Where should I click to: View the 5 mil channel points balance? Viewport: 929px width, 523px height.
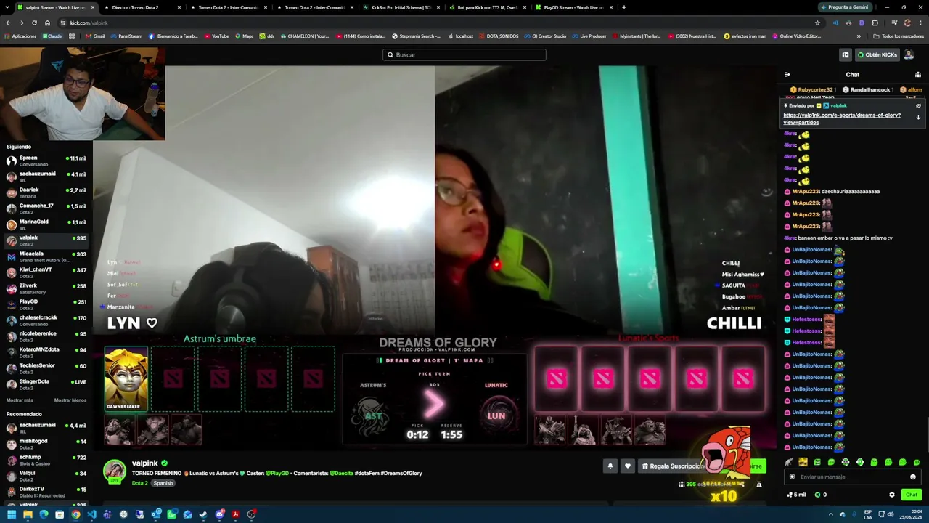(796, 495)
